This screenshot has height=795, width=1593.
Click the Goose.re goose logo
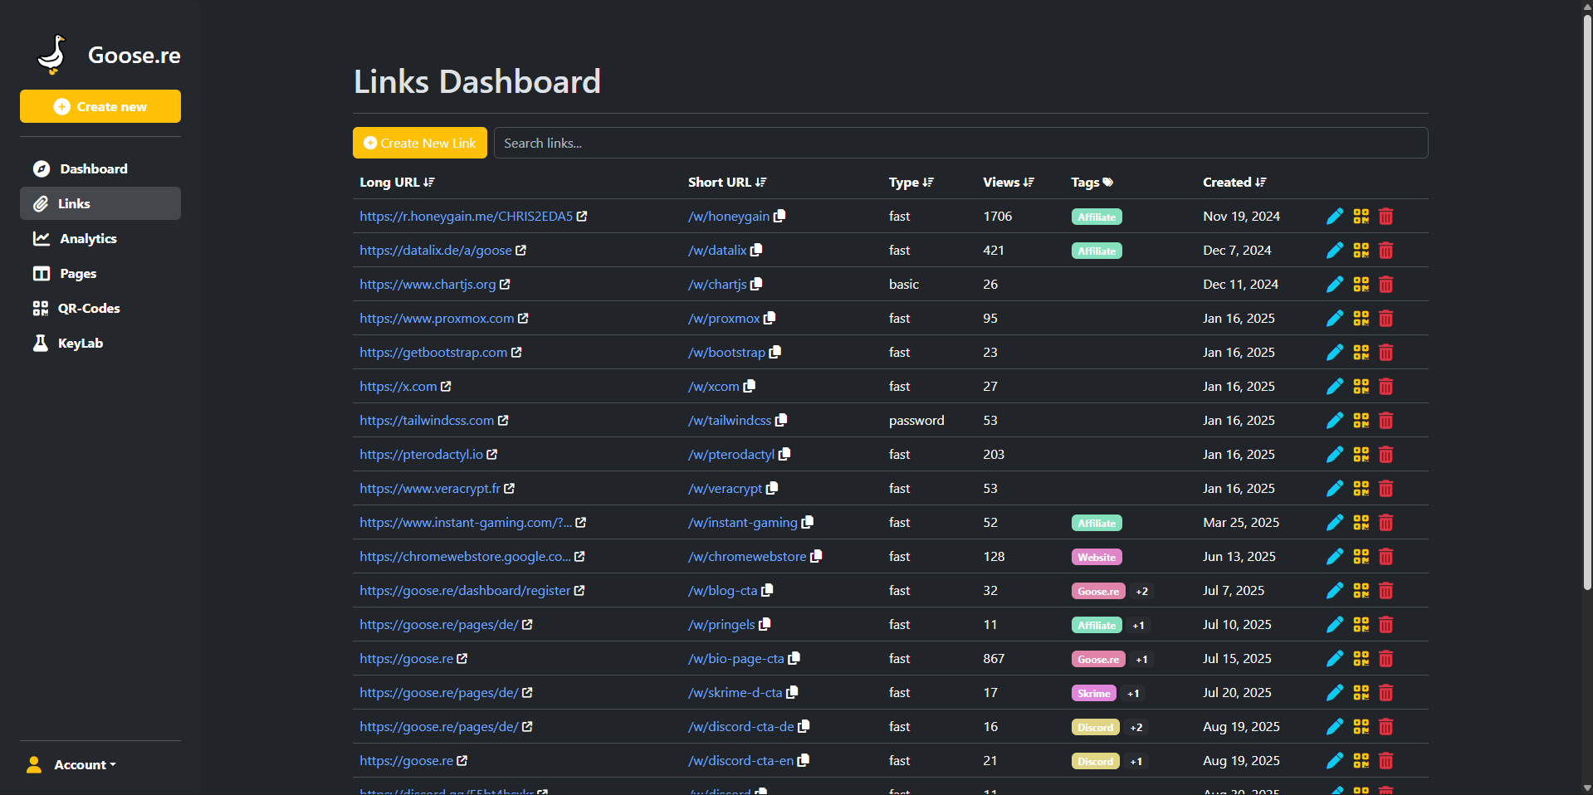[52, 55]
